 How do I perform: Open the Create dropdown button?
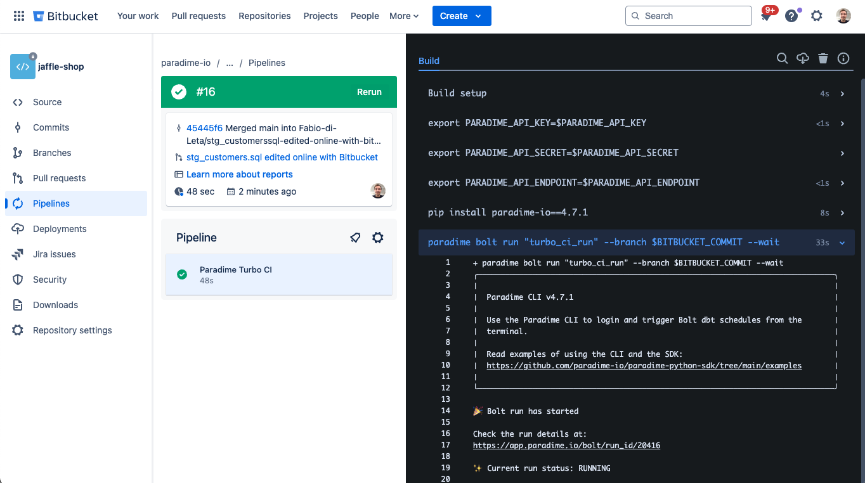tap(462, 16)
